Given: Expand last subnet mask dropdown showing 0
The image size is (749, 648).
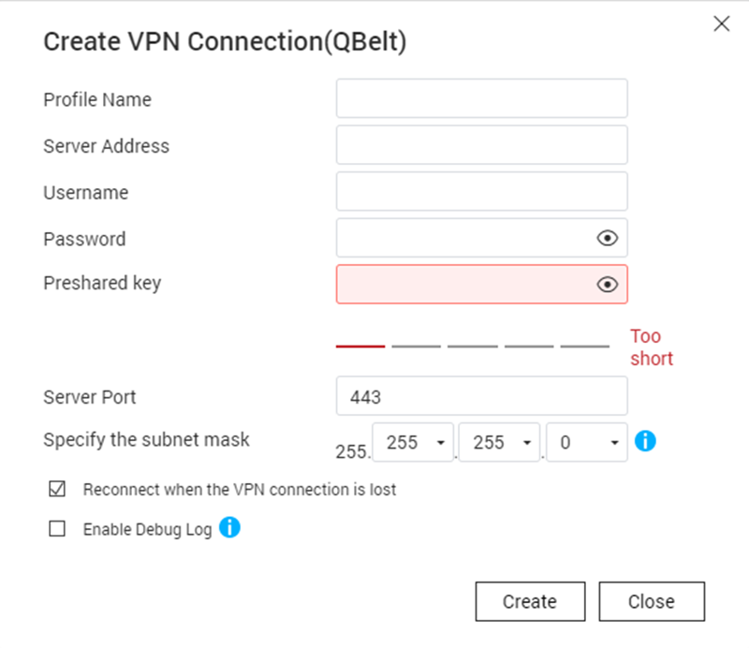Looking at the screenshot, I should (587, 443).
